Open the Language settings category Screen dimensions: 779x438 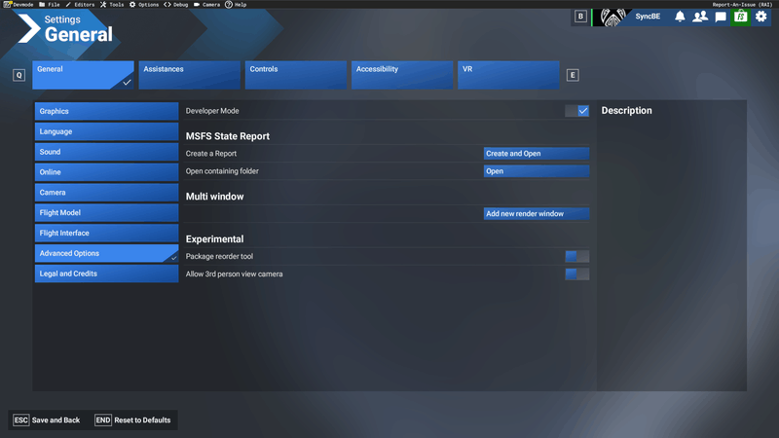coord(106,131)
